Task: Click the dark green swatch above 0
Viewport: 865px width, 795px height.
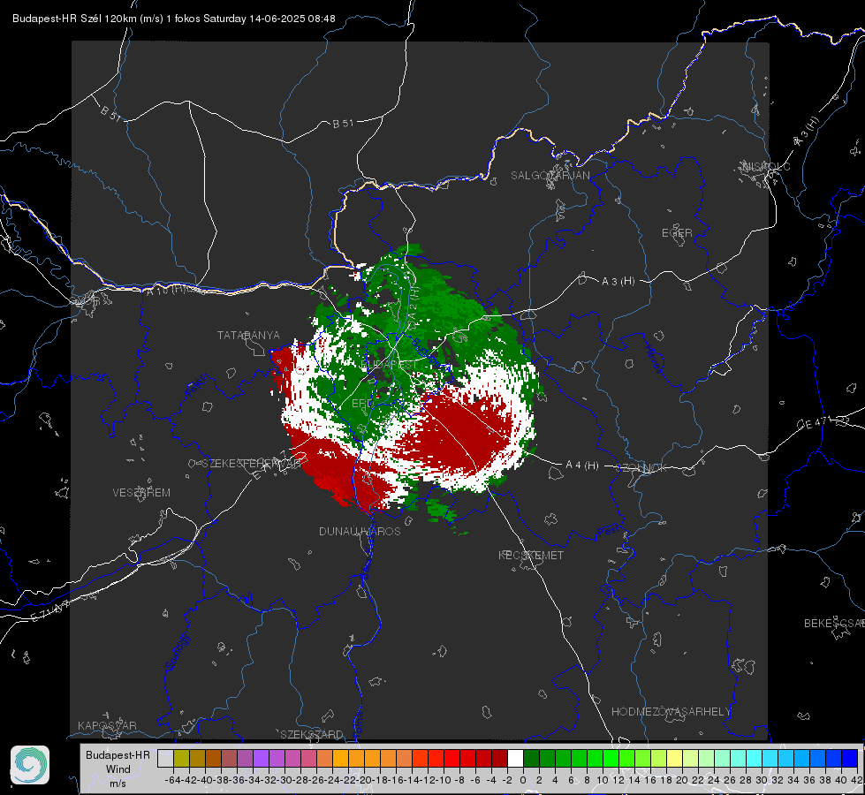Action: (x=531, y=758)
